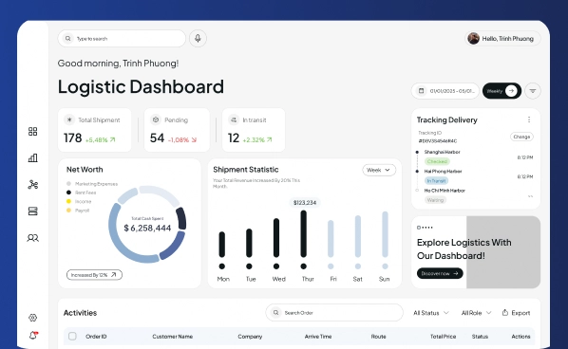Sort by Route column header
The image size is (568, 349).
378,337
